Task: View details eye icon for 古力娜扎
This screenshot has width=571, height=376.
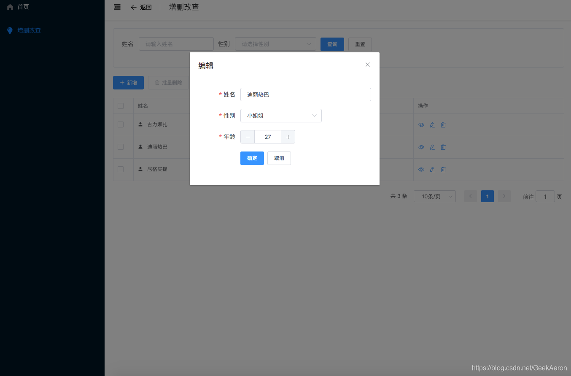Action: pyautogui.click(x=421, y=125)
